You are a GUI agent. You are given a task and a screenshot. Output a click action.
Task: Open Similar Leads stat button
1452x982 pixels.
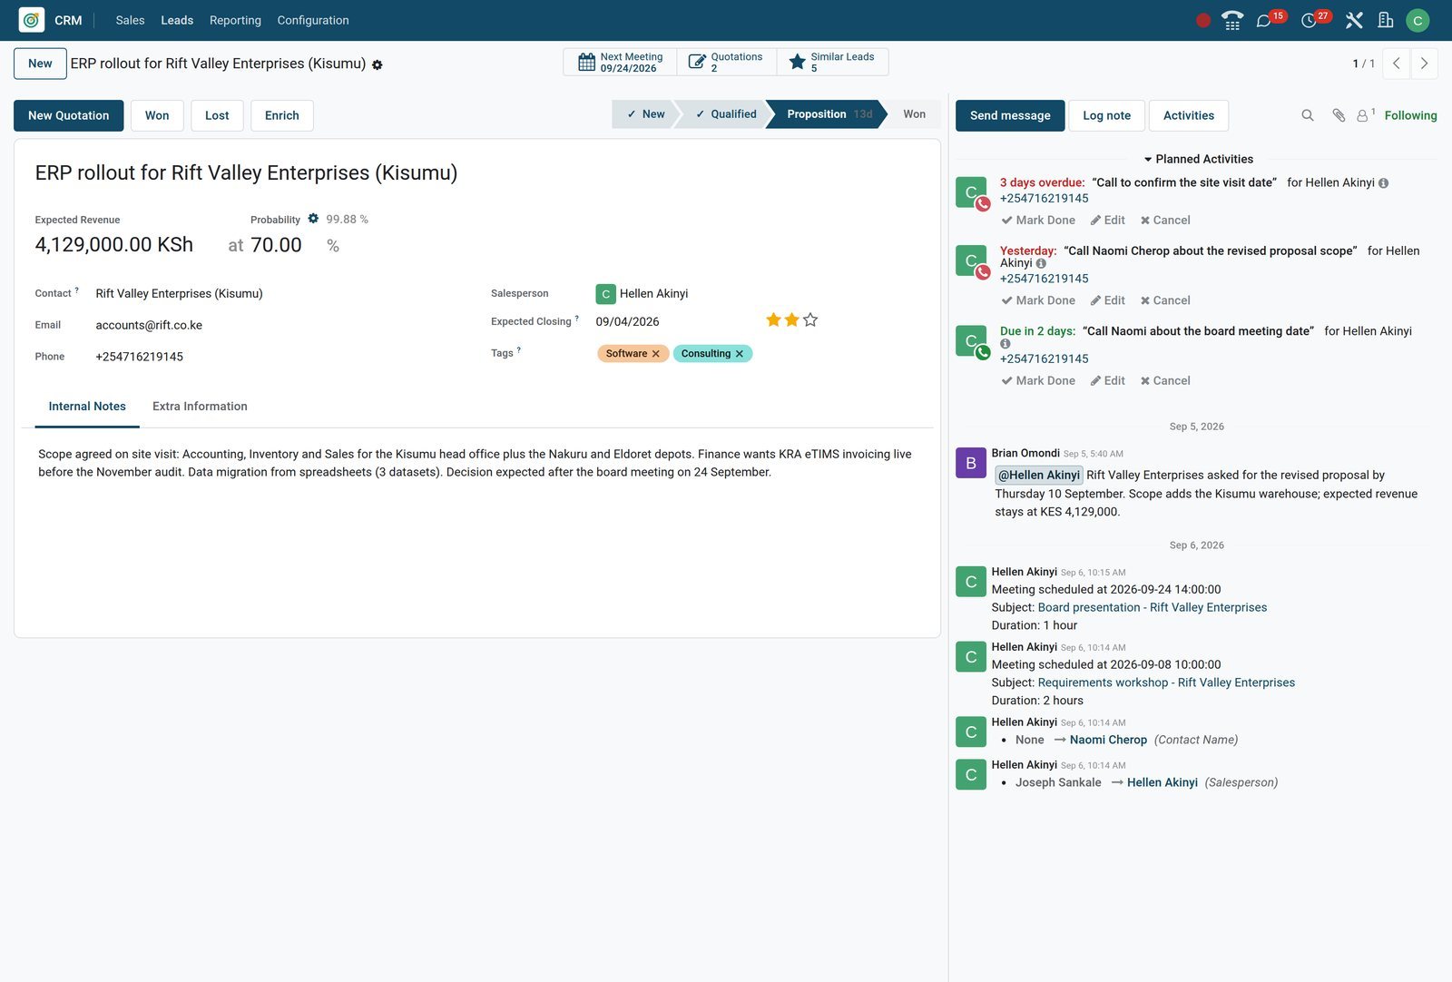832,62
